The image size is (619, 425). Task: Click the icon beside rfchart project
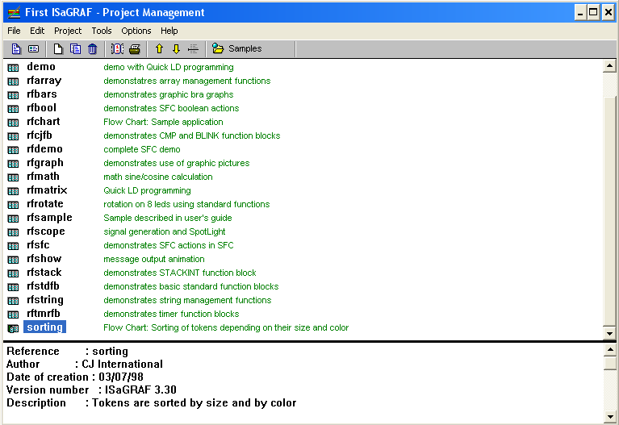(x=13, y=123)
